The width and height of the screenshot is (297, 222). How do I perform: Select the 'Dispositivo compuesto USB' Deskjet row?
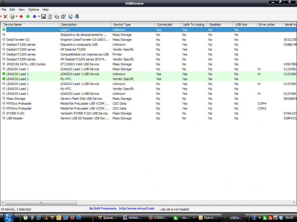pyautogui.click(x=148, y=44)
